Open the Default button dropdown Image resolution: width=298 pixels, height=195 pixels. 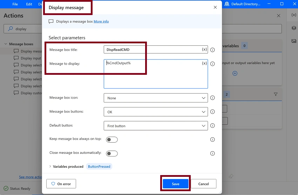[156, 126]
